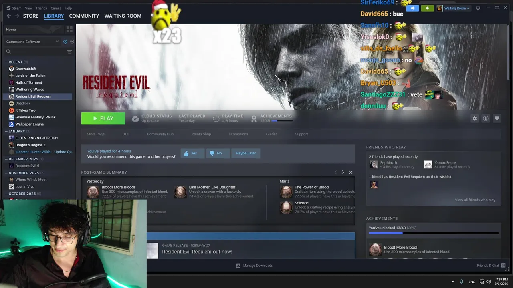Click the Cloud Status cloud icon
Image resolution: width=513 pixels, height=288 pixels.
[x=135, y=118]
